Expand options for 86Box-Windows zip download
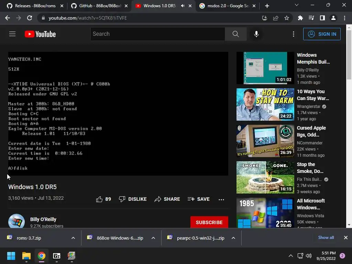Screen dimensions: 352x264 153,238
